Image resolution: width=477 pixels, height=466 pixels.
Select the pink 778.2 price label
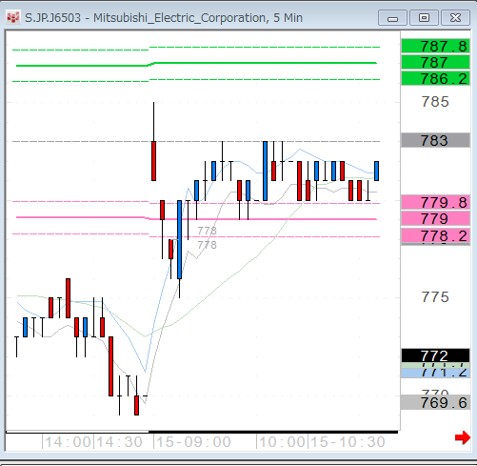pos(435,235)
